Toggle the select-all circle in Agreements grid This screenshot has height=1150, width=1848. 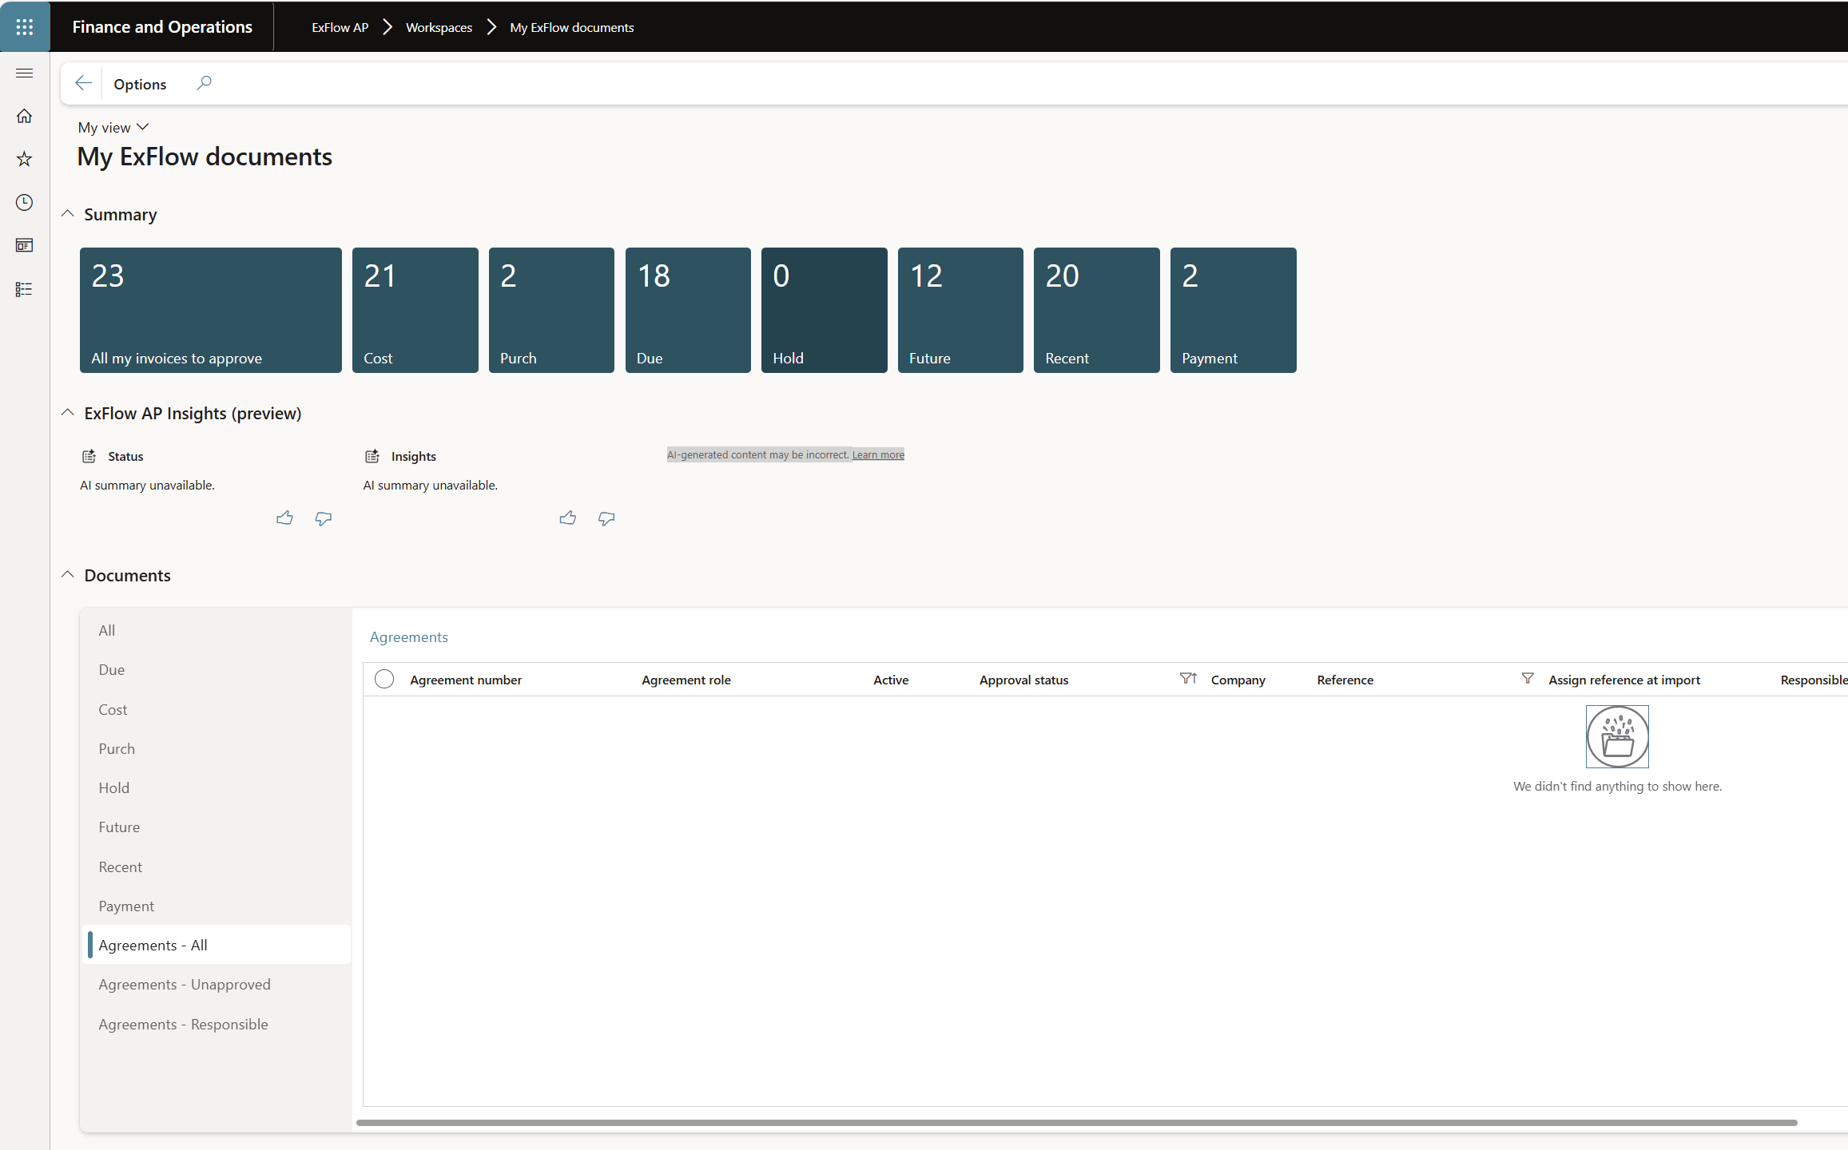click(384, 679)
